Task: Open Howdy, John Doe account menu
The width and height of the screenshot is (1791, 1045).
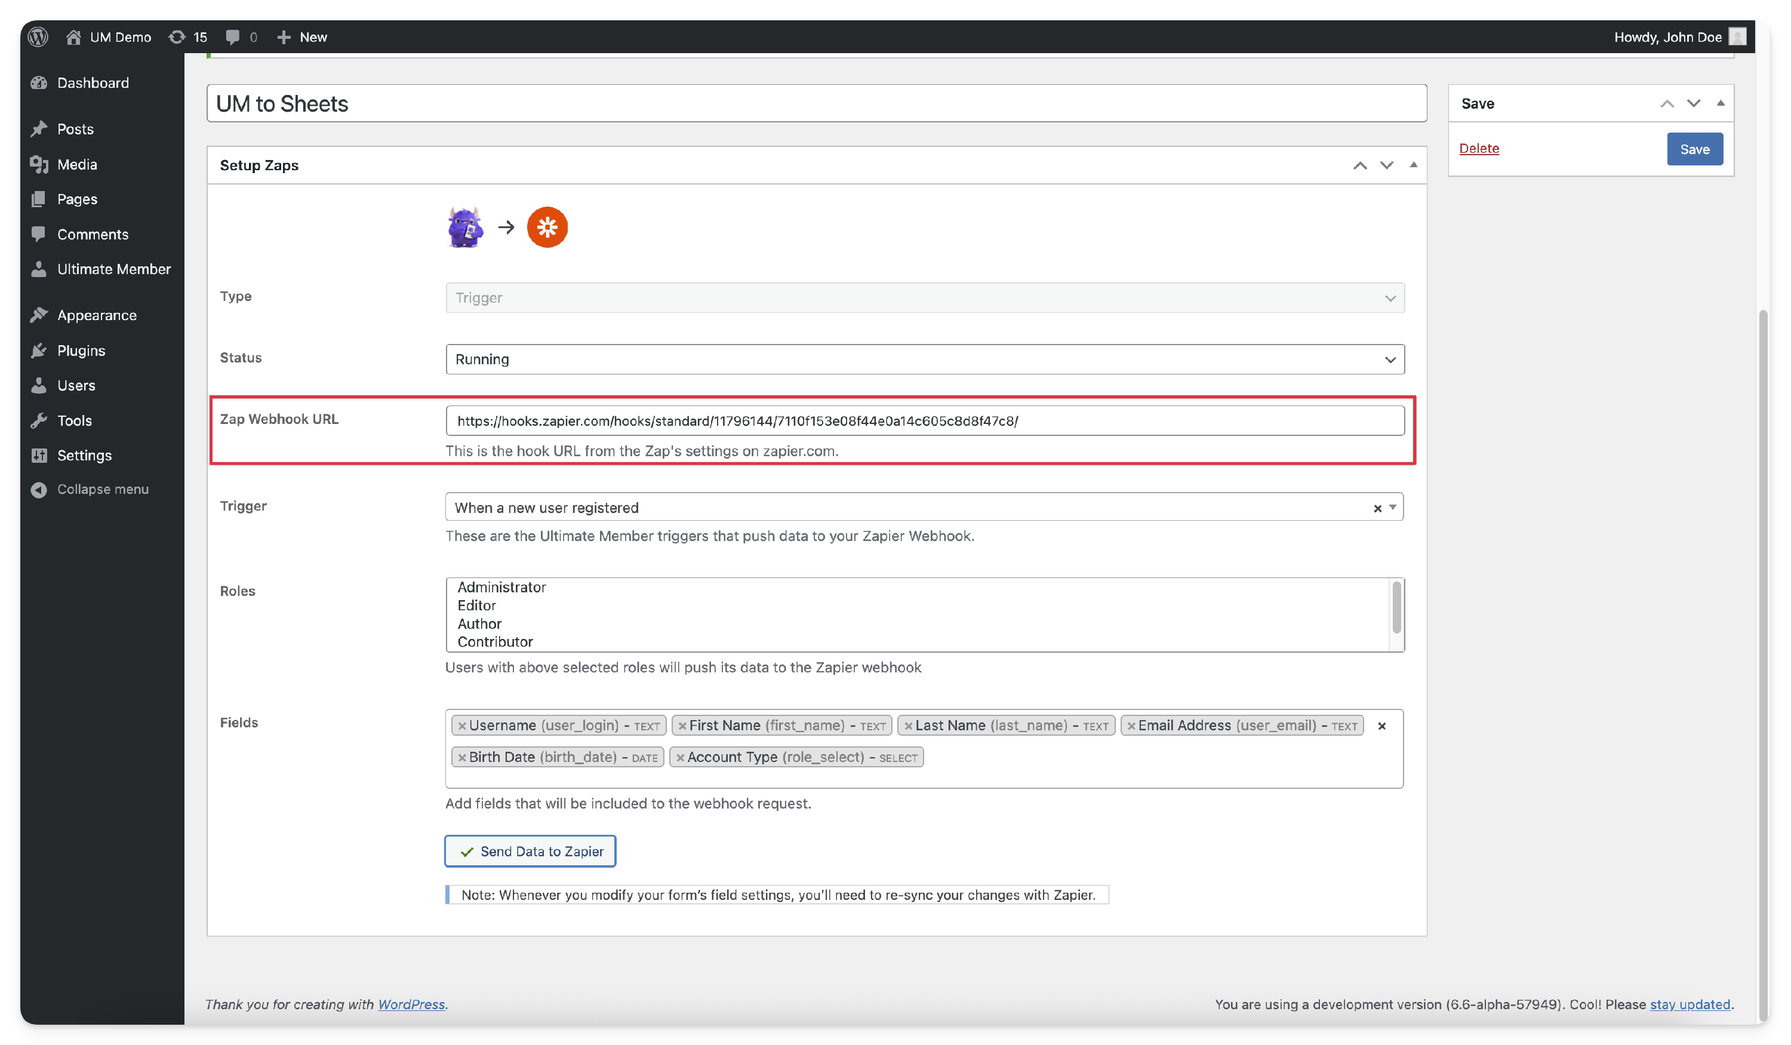Action: point(1679,37)
